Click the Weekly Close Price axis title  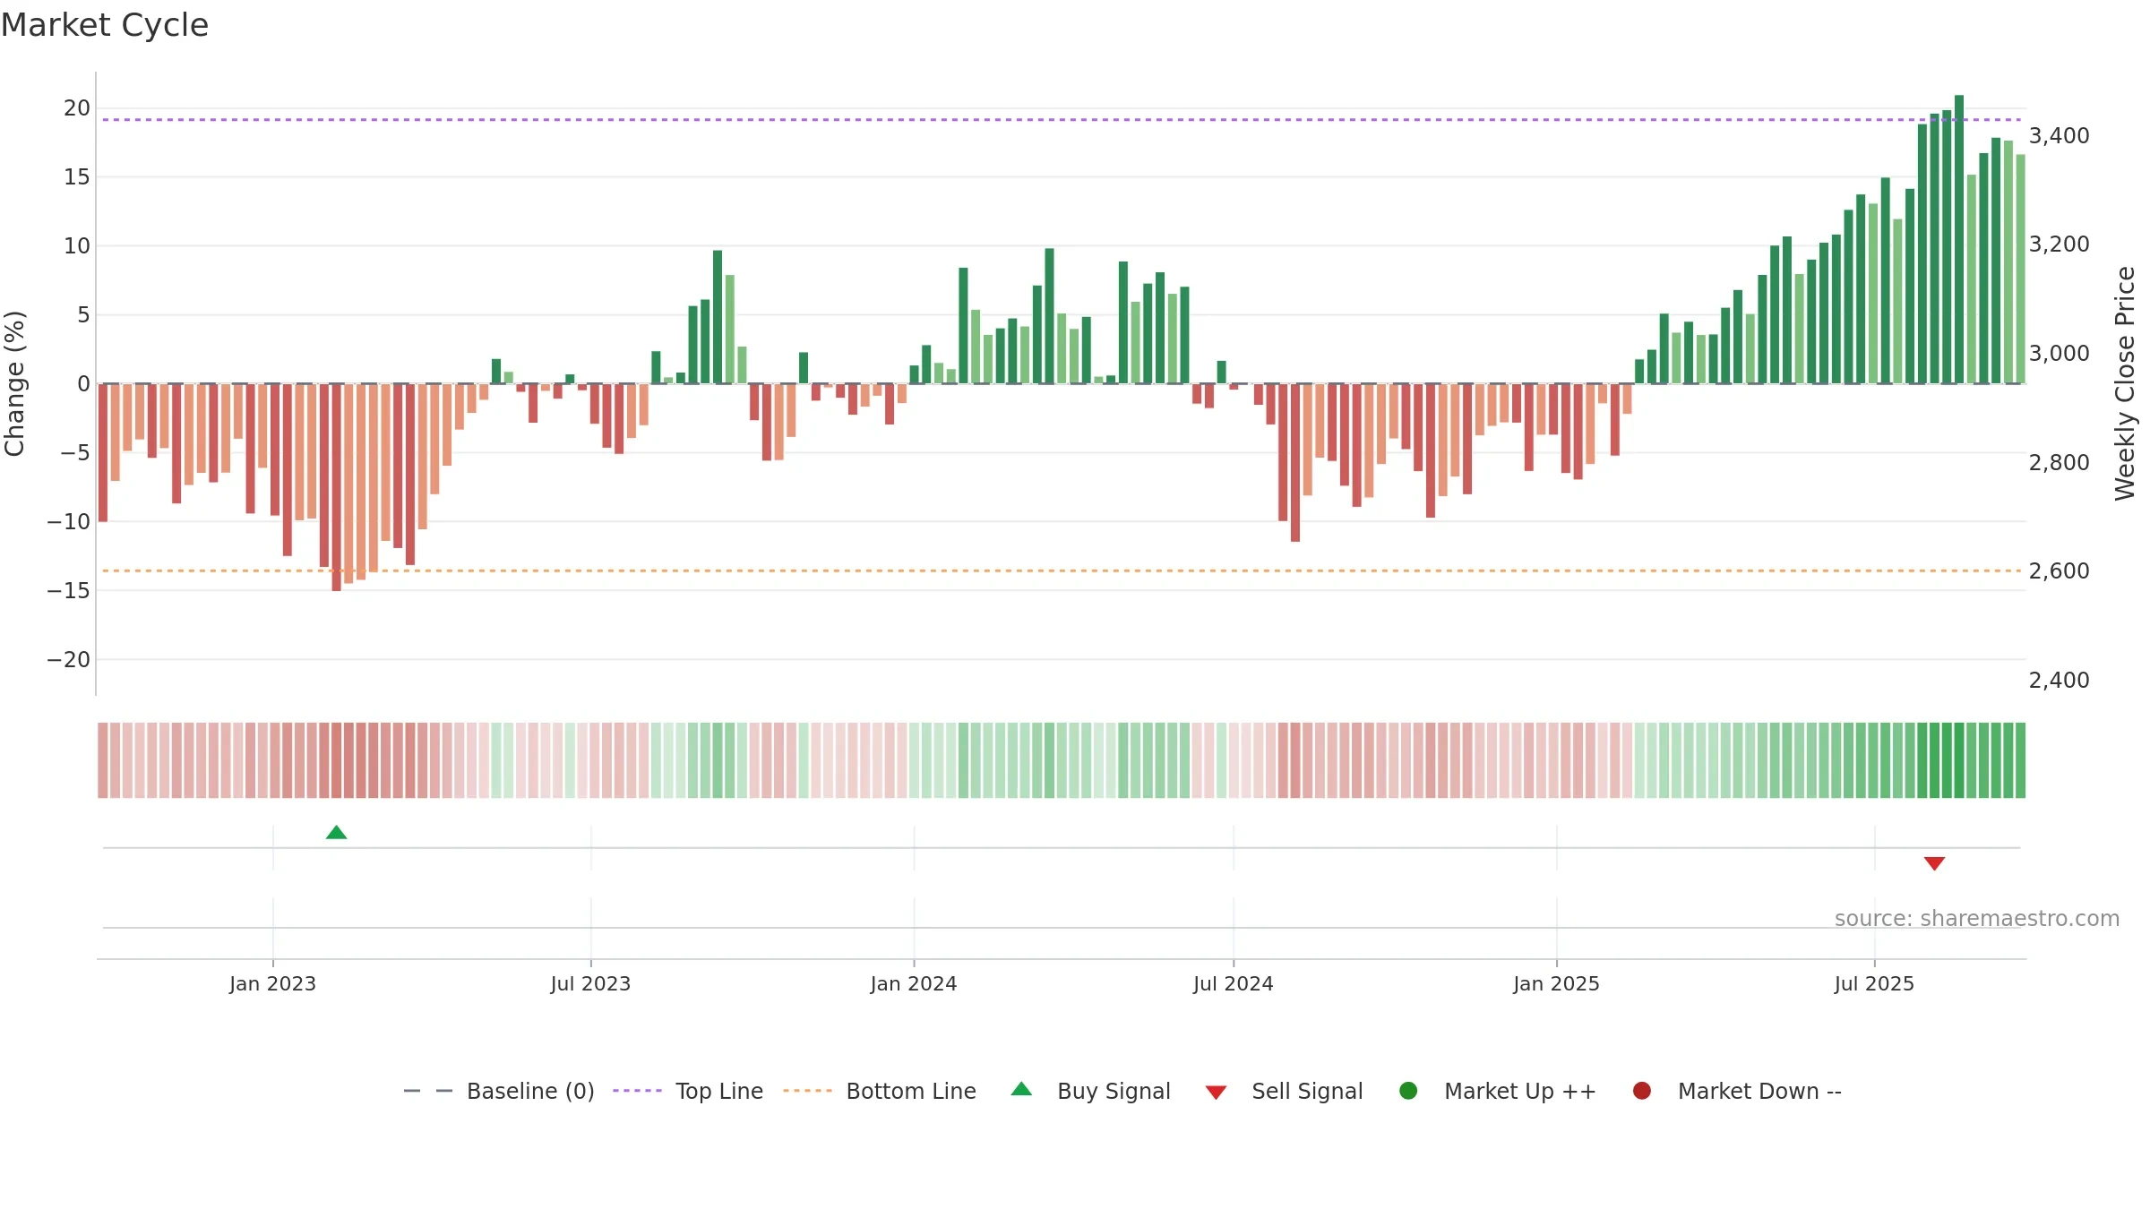coord(2125,383)
